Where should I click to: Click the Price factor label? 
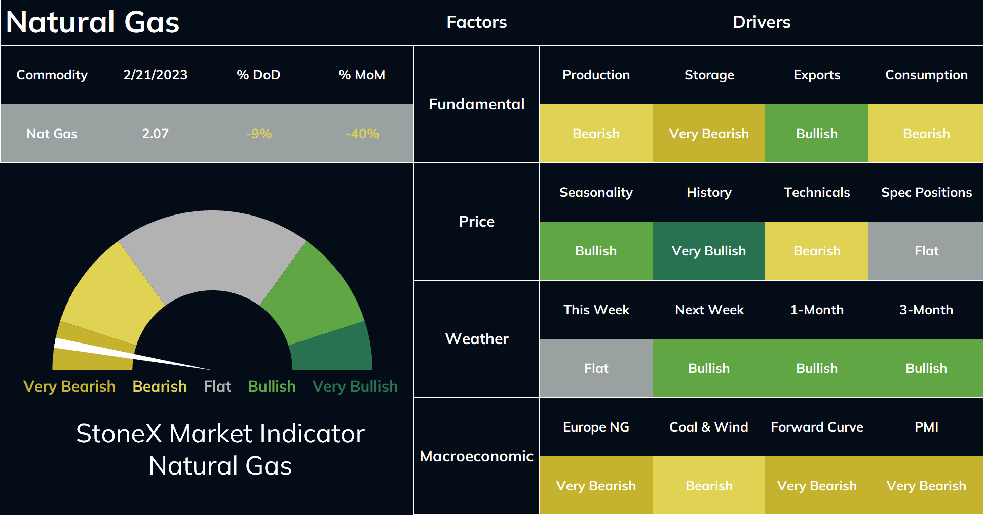coord(476,222)
